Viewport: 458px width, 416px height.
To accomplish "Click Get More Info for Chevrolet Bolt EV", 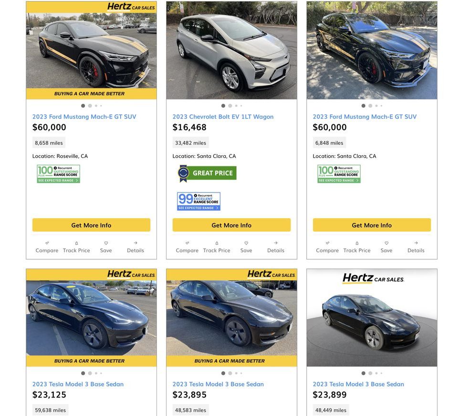I will coord(231,225).
